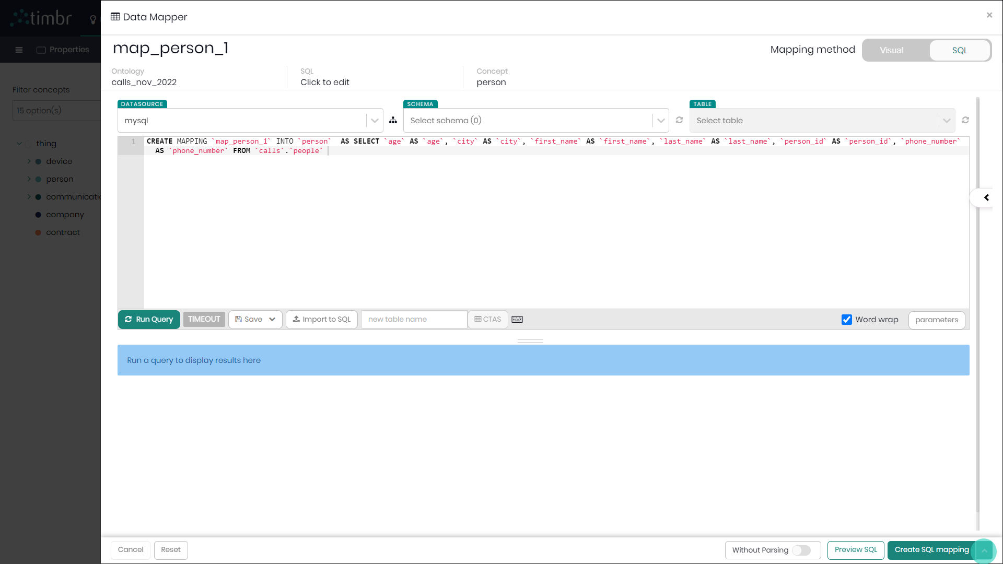The width and height of the screenshot is (1003, 564).
Task: Toggle Without Parsing switch
Action: tap(801, 550)
